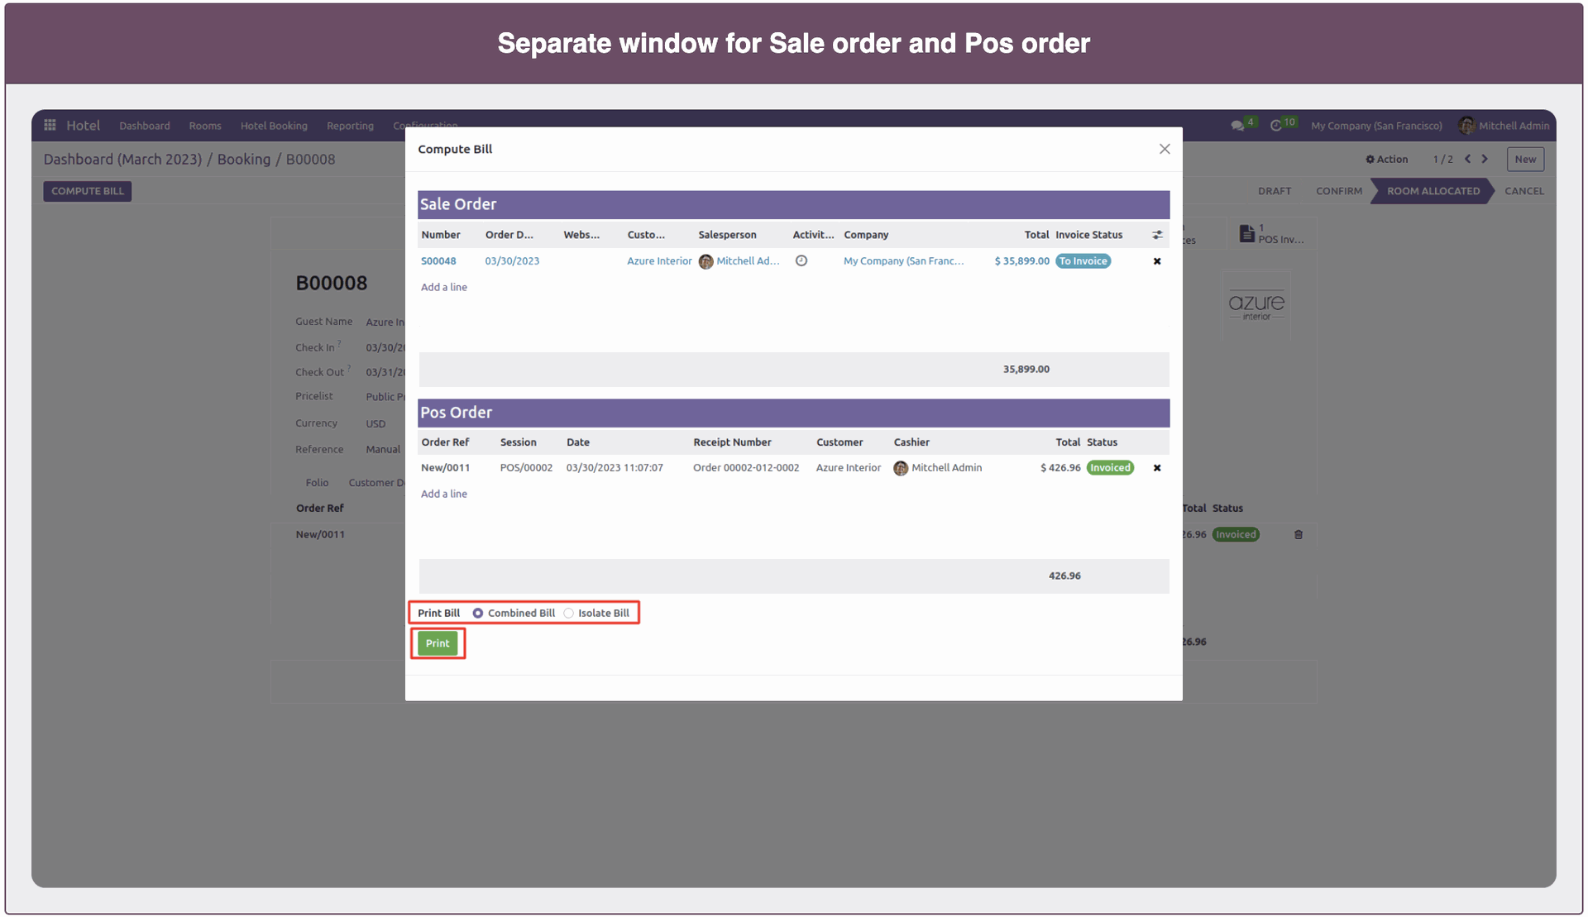Sort by Salesperson column header
The width and height of the screenshot is (1588, 917).
click(727, 235)
